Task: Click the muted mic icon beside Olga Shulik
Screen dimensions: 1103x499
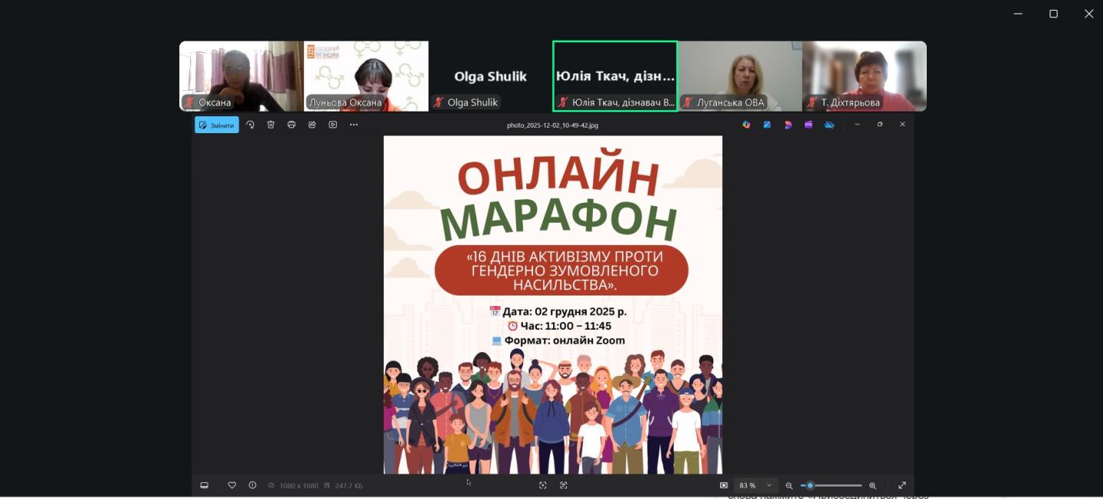Action: click(x=439, y=103)
